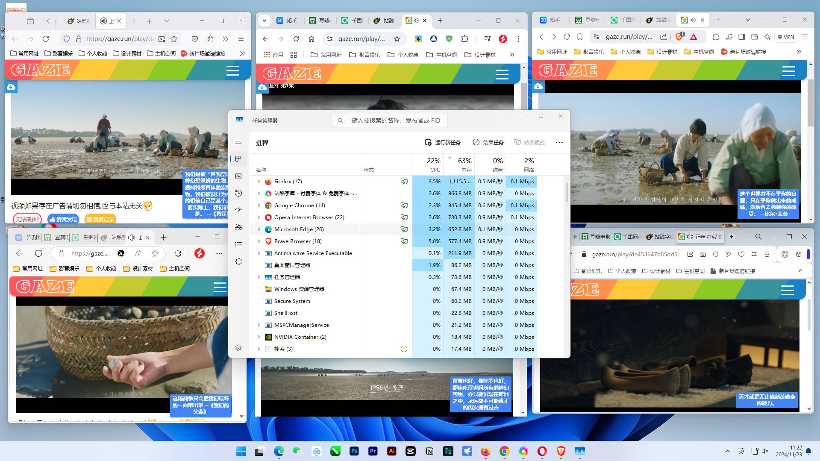
Task: Click 运行新任务 button in Task Manager
Action: pyautogui.click(x=443, y=142)
